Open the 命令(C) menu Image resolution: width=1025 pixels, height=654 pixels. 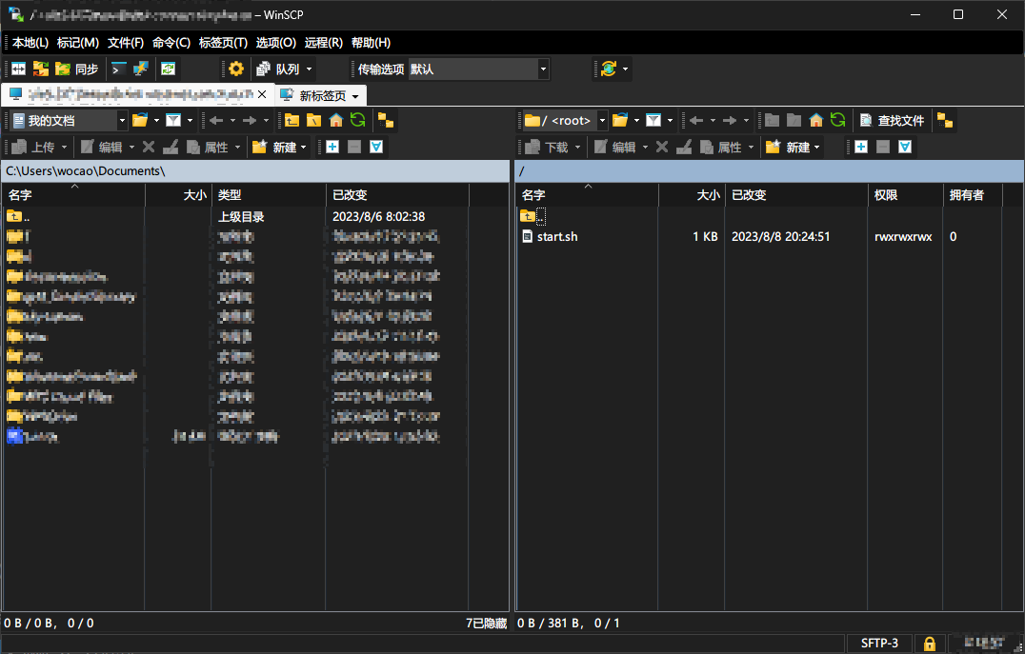pos(171,43)
